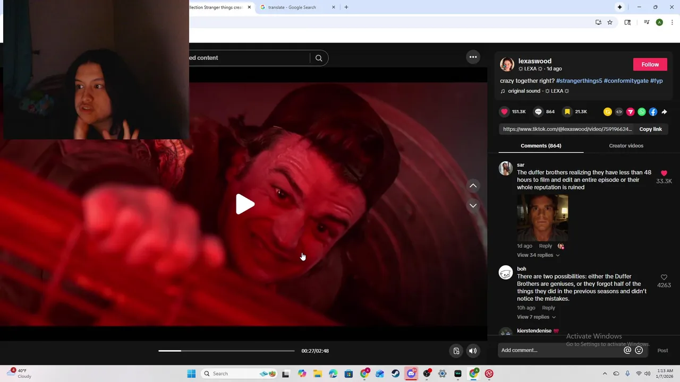The height and width of the screenshot is (382, 680).
Task: Open comments via speech bubble icon
Action: coord(538,111)
